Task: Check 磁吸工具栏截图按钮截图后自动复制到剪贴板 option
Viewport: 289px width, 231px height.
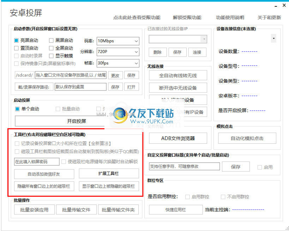Action: click(x=17, y=152)
